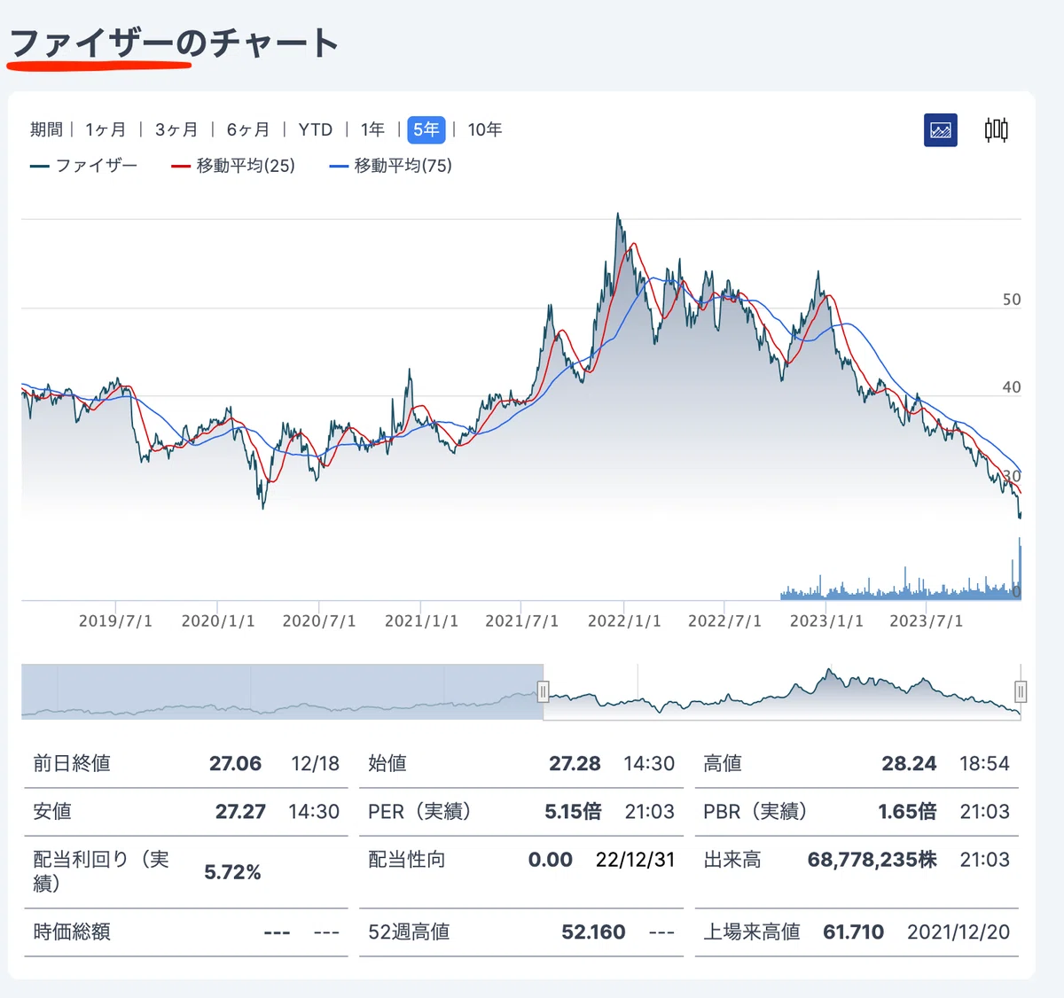The image size is (1064, 998).
Task: Click the shaded navigator overview region
Action: (282, 691)
